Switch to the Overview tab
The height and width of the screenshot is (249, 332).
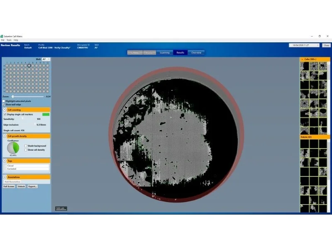196,53
